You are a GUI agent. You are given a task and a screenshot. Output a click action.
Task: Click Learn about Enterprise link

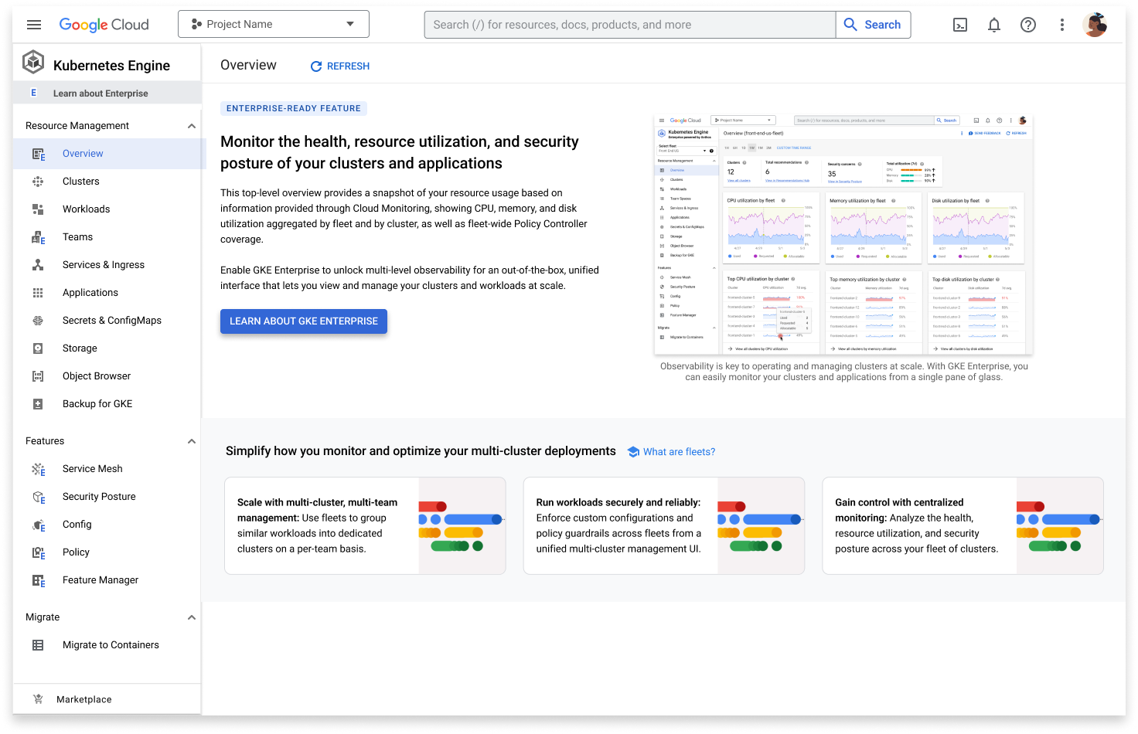(101, 93)
